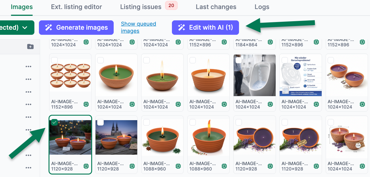The height and width of the screenshot is (177, 370).
Task: Expand the green selected dropdown button
Action: click(x=17, y=27)
